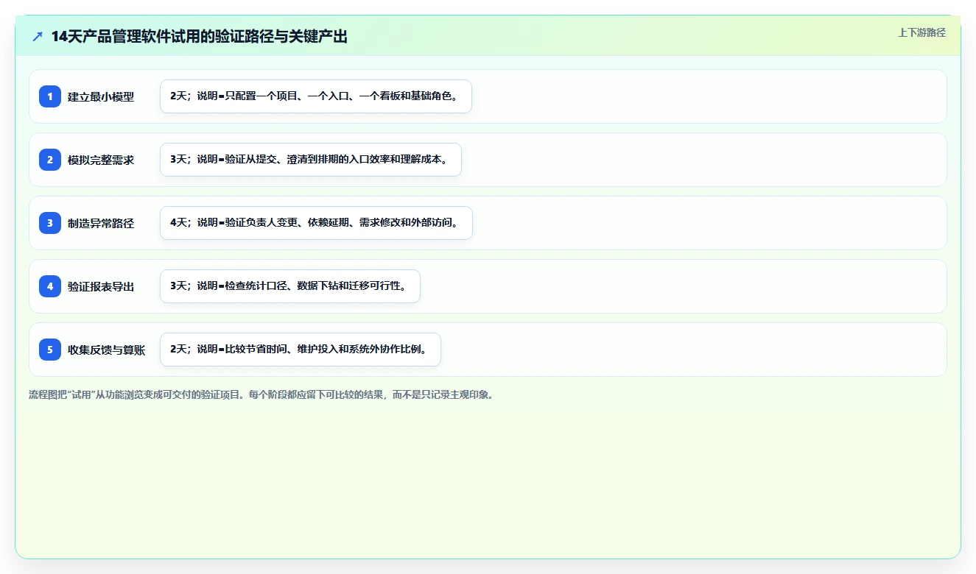Open the '3天;说明=检查统计口径' description box

[290, 286]
